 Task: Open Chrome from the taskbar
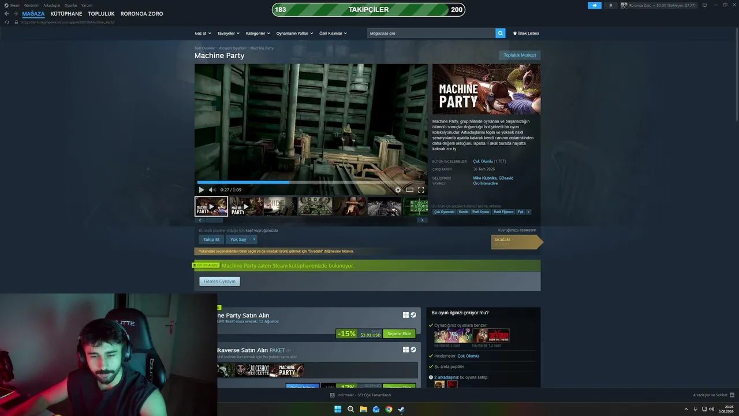point(389,410)
